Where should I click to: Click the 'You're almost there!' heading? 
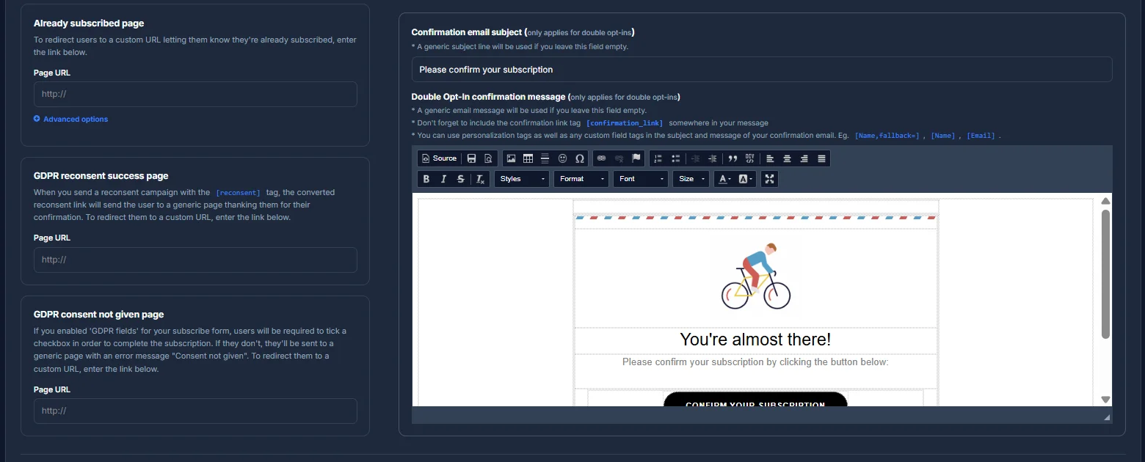(x=755, y=340)
